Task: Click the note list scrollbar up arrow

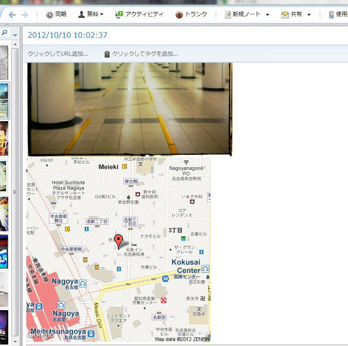Action: click(15, 45)
